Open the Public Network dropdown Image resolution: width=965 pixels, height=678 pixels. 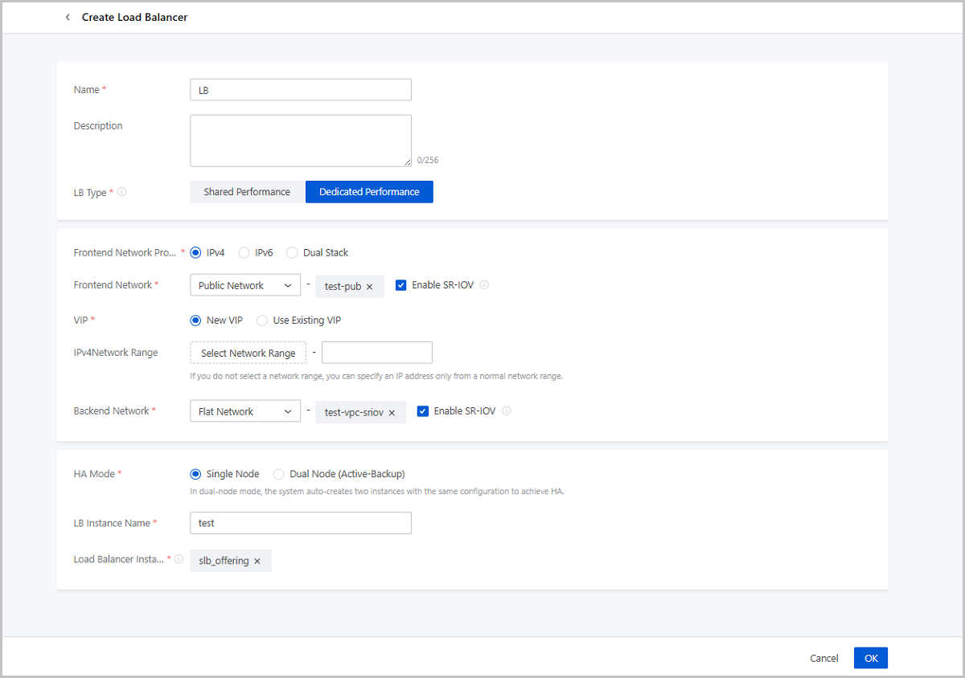click(x=245, y=285)
